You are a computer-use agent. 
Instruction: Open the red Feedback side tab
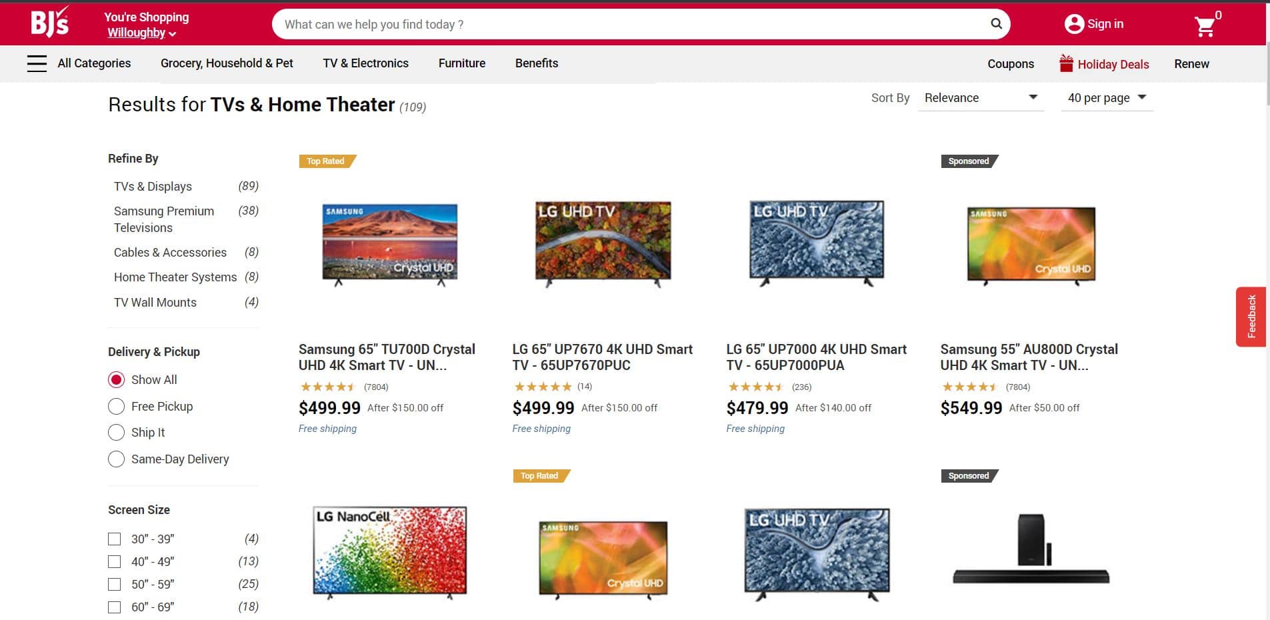coord(1251,317)
